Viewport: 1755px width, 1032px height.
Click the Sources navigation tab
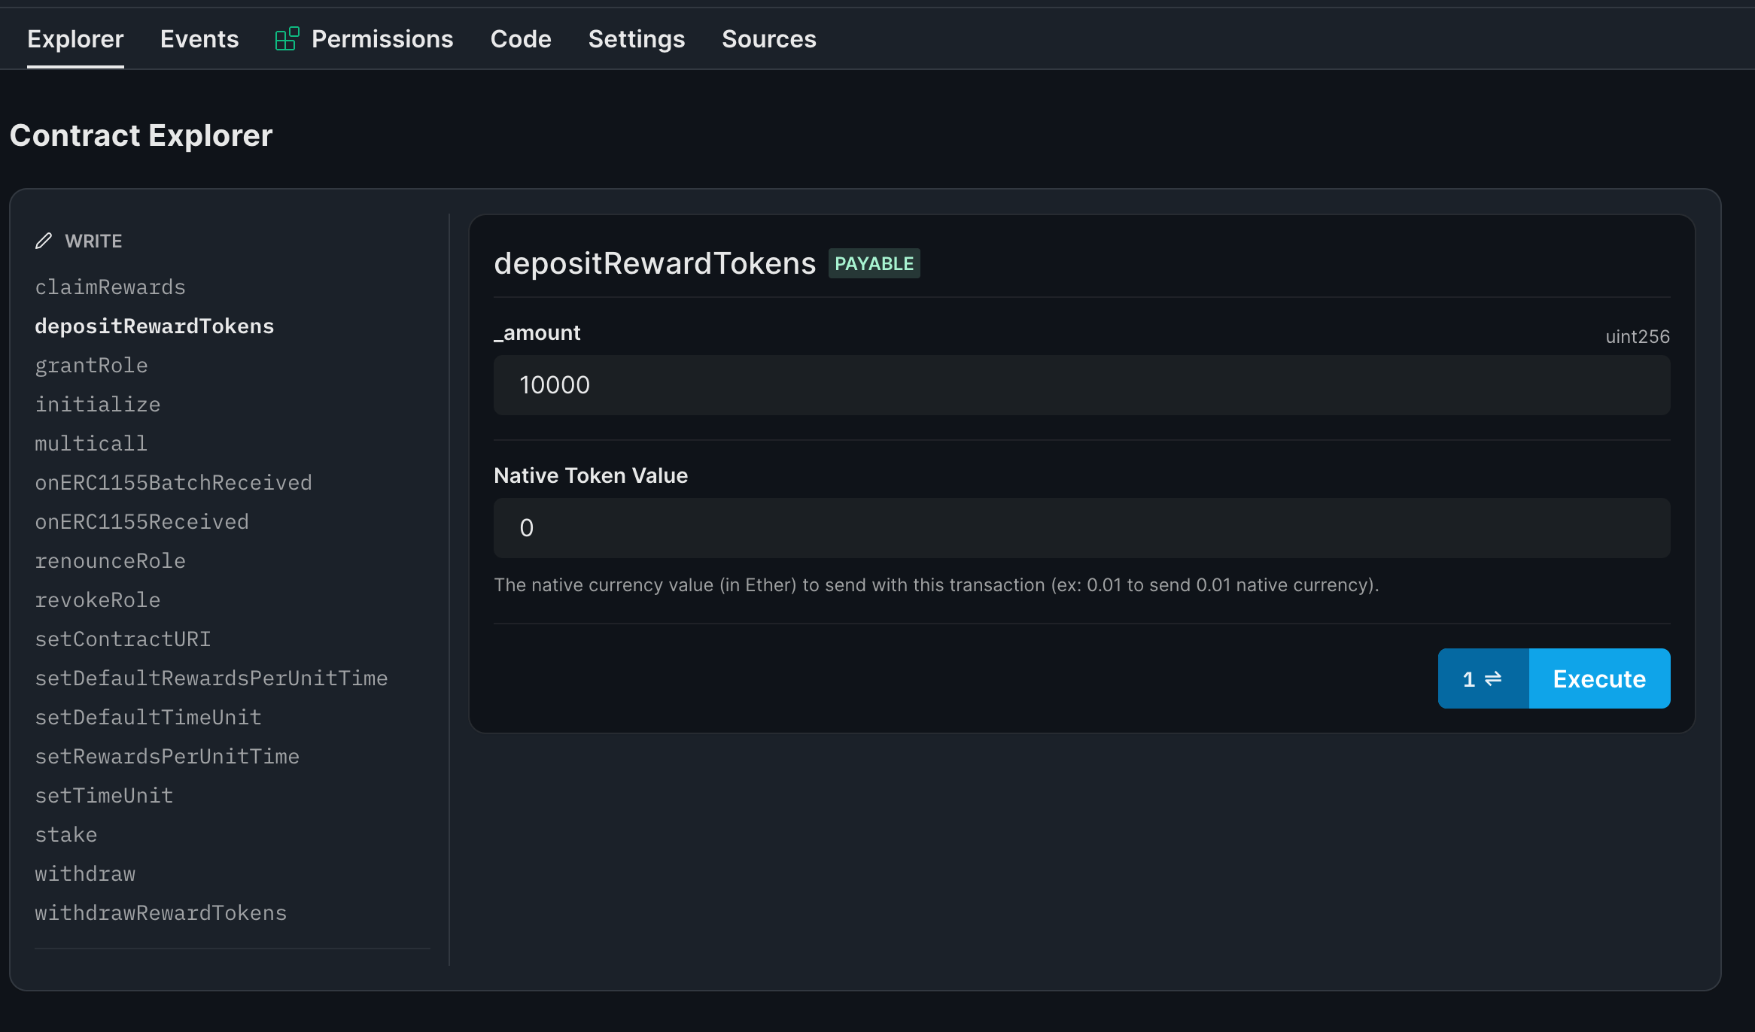point(768,38)
